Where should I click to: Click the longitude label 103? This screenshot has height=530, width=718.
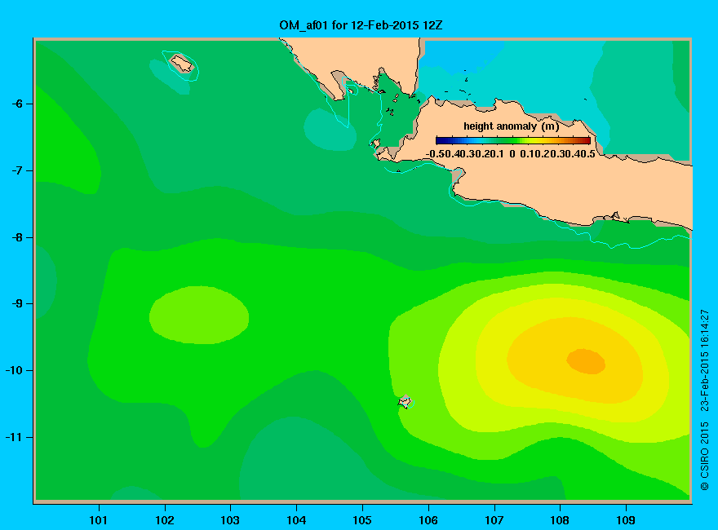click(230, 520)
